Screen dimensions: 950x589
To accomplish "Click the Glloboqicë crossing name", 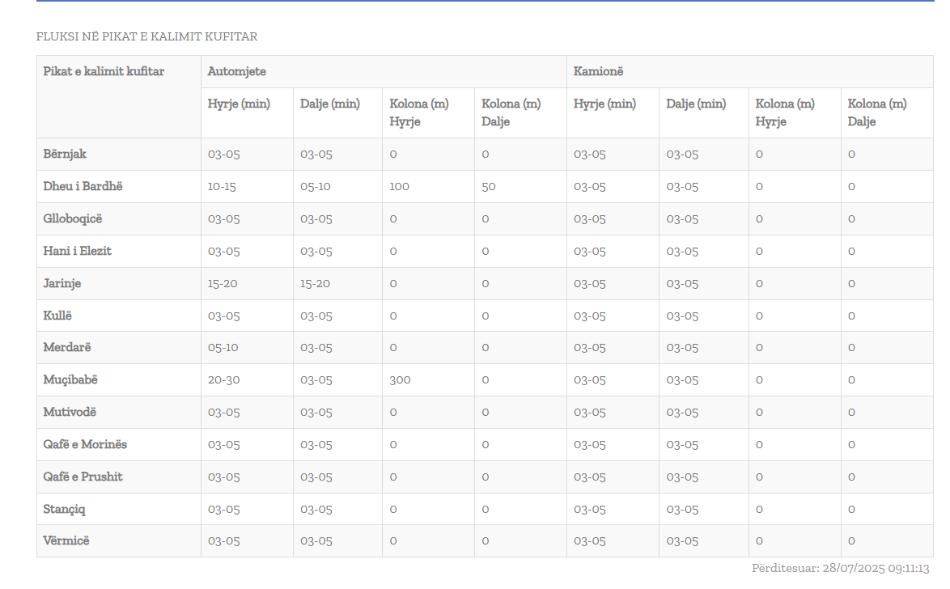I will (73, 218).
